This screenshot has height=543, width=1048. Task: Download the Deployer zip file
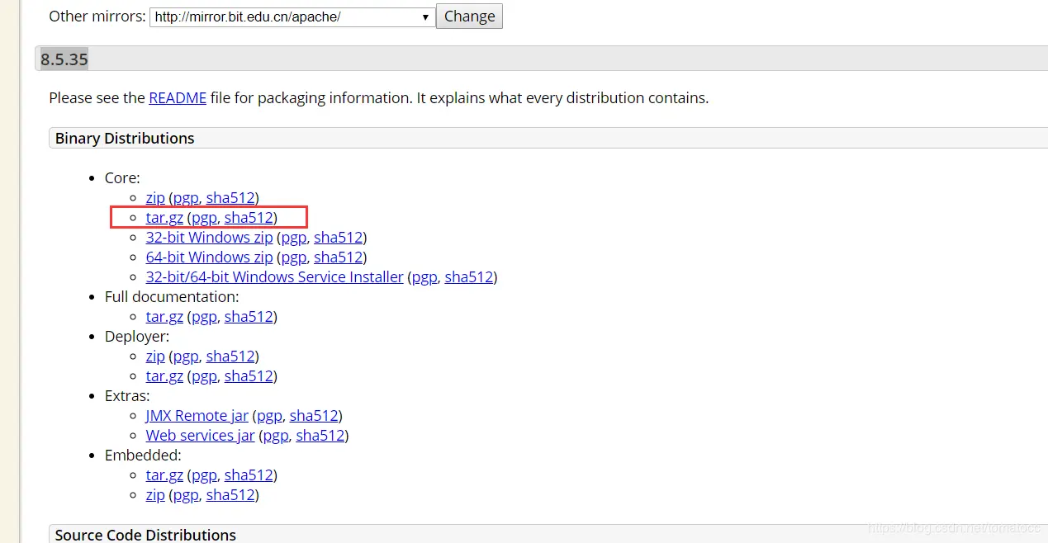(155, 356)
